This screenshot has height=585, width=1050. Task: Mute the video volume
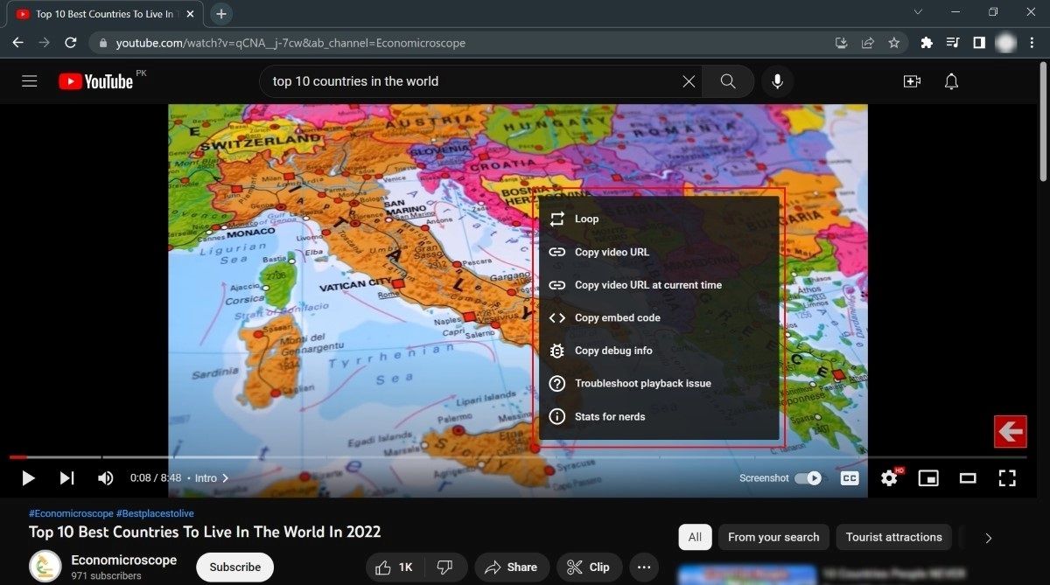pos(105,477)
